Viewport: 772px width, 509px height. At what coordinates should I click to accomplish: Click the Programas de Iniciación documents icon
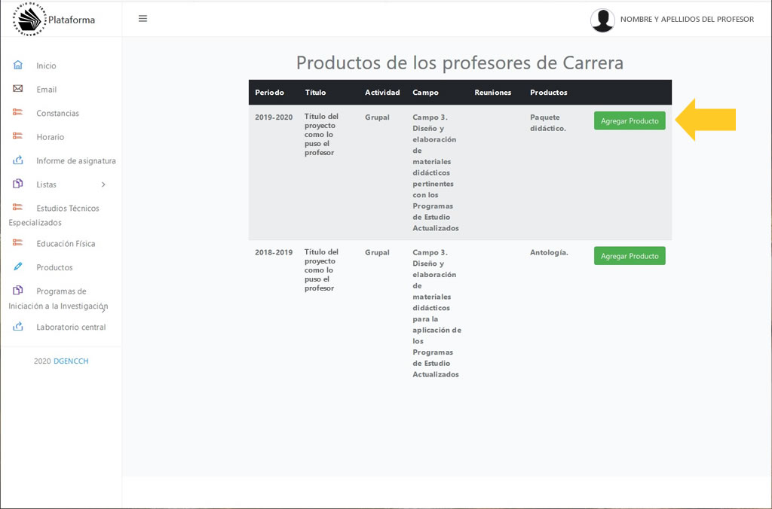click(x=18, y=290)
